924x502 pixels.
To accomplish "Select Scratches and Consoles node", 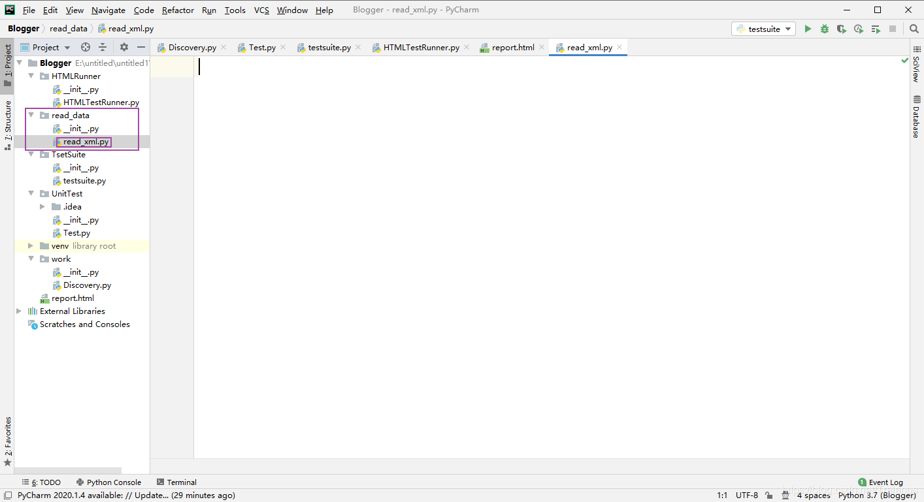I will 84,324.
